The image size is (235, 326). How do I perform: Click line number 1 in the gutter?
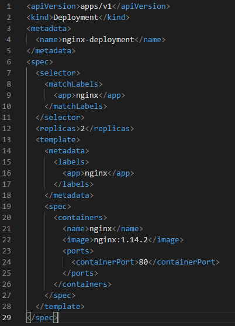point(9,6)
